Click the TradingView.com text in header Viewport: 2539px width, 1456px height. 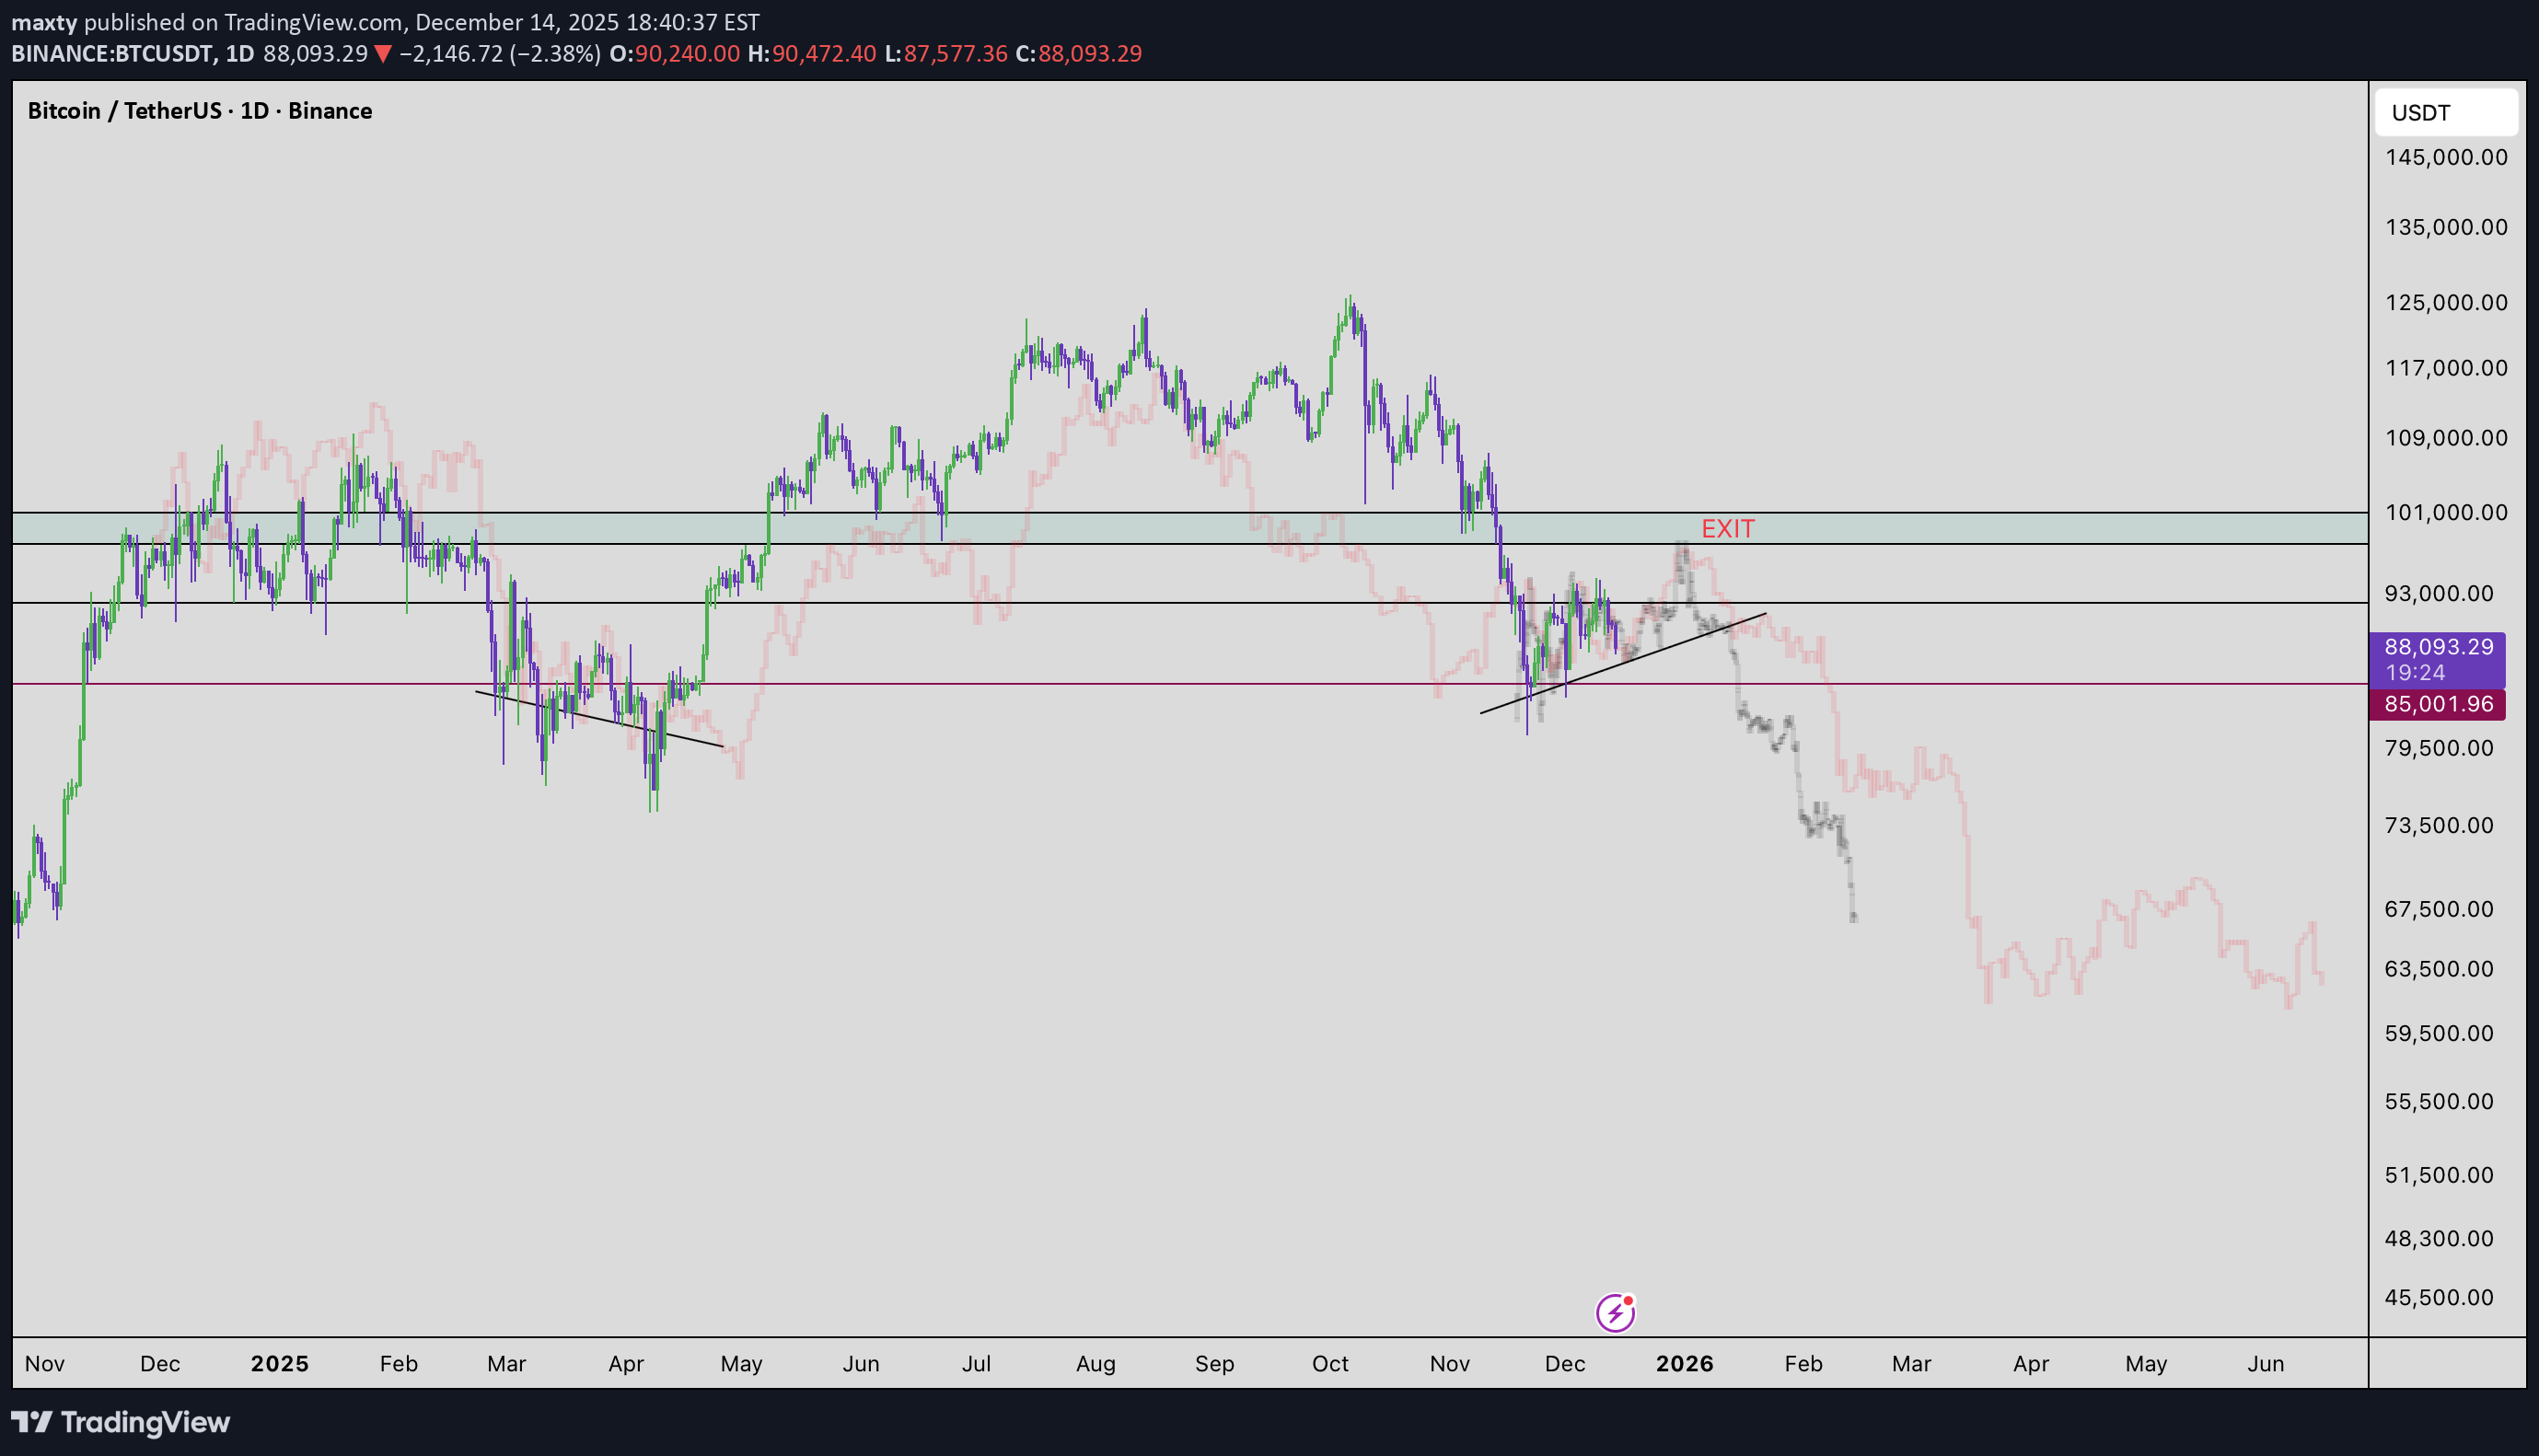tap(314, 22)
